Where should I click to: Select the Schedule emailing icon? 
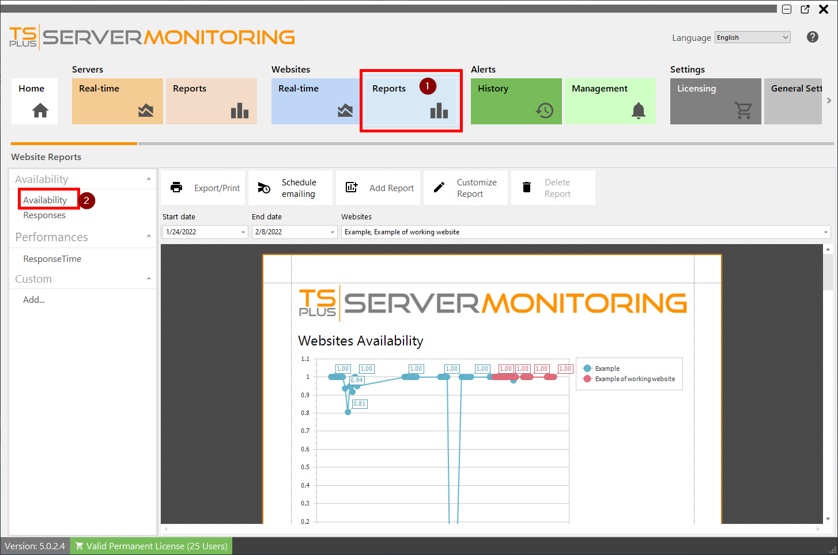(263, 187)
